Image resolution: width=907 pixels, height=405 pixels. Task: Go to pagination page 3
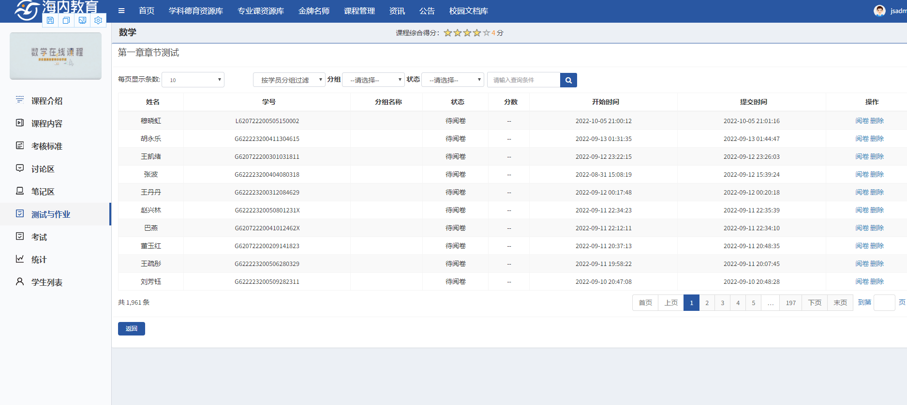point(722,303)
